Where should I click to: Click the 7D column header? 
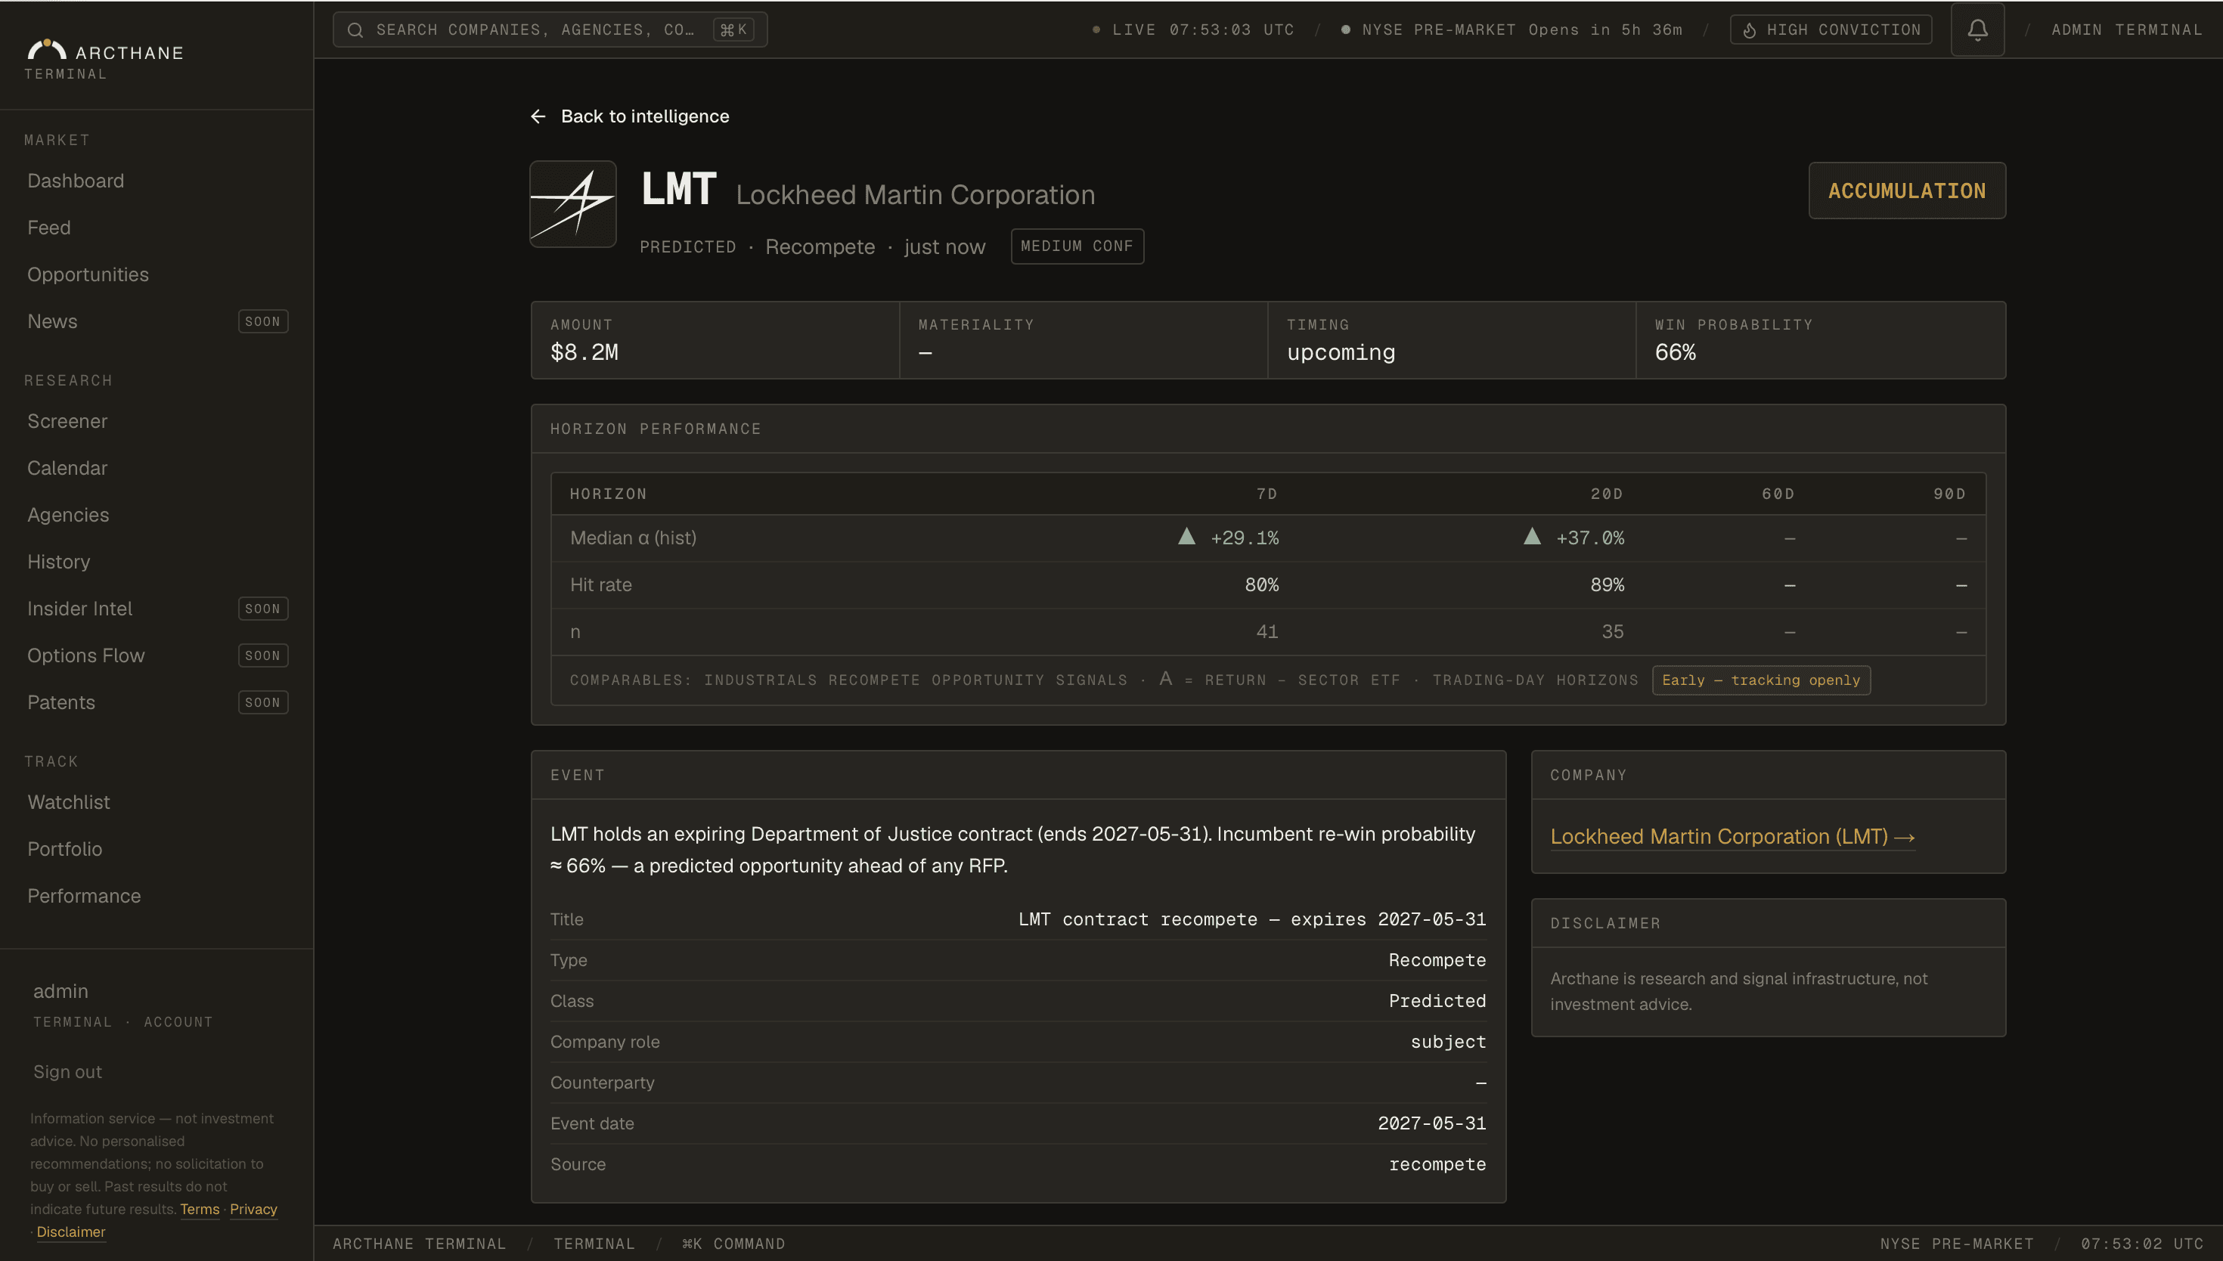tap(1267, 494)
